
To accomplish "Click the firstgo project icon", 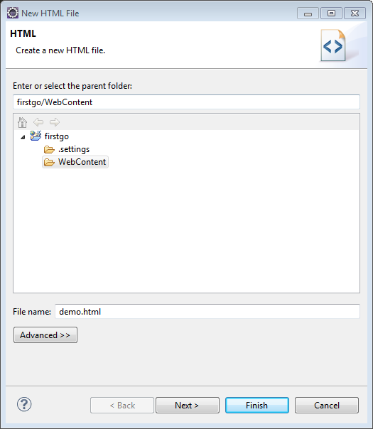I will (36, 136).
